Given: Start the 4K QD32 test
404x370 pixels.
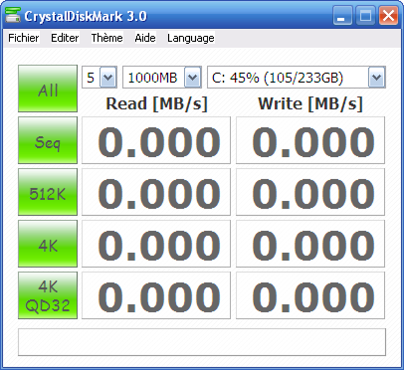Looking at the screenshot, I should click(48, 295).
